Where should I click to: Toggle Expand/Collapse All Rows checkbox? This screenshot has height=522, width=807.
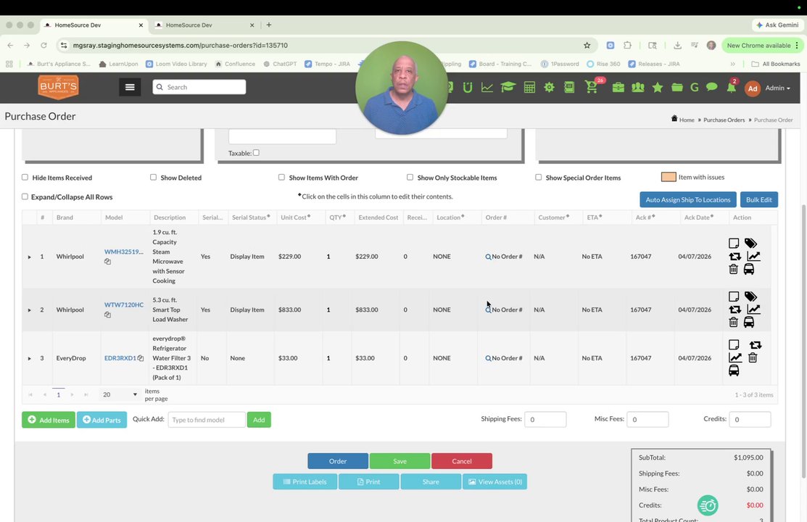25,196
